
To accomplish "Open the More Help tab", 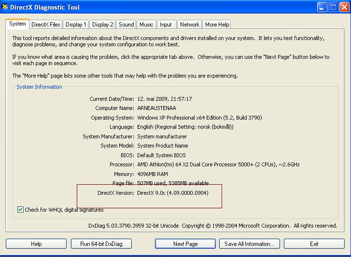I will pyautogui.click(x=217, y=25).
